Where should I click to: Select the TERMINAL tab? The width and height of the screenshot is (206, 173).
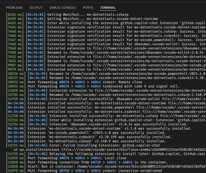(x=108, y=8)
